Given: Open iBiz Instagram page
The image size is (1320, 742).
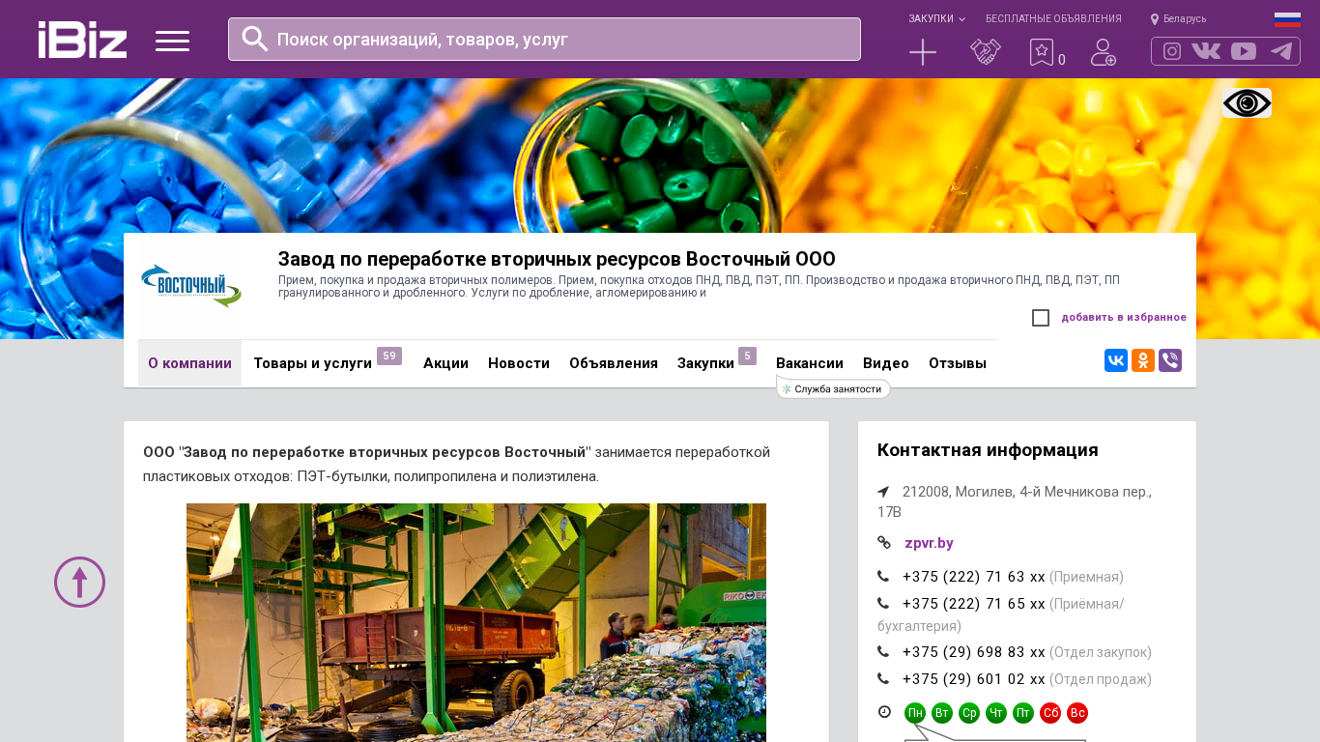Looking at the screenshot, I should click(x=1172, y=51).
